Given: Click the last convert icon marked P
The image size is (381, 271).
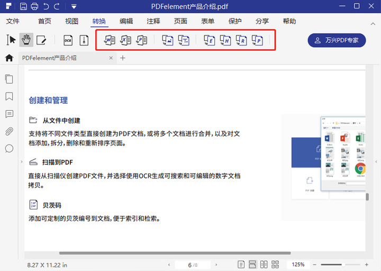Looking at the screenshot, I should tap(258, 40).
